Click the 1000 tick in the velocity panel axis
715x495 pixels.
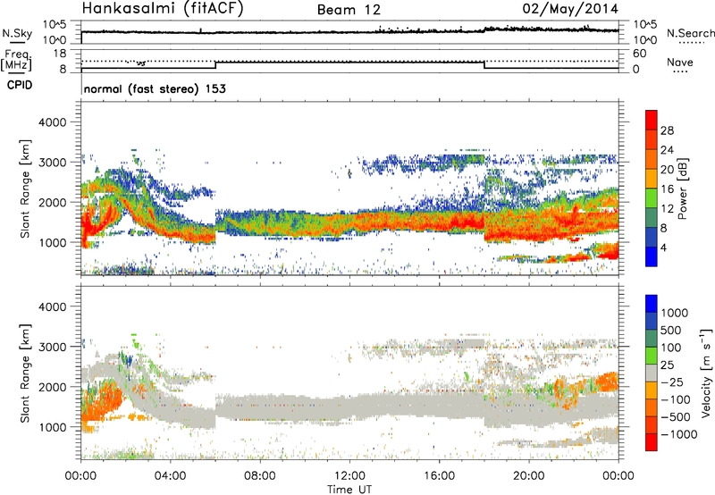point(53,427)
